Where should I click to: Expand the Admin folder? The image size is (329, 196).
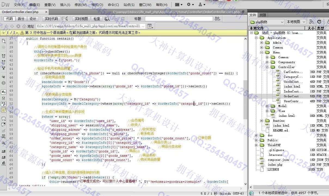tap(261, 43)
